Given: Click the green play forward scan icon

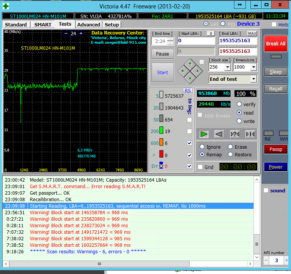Looking at the screenshot, I should pos(204,134).
